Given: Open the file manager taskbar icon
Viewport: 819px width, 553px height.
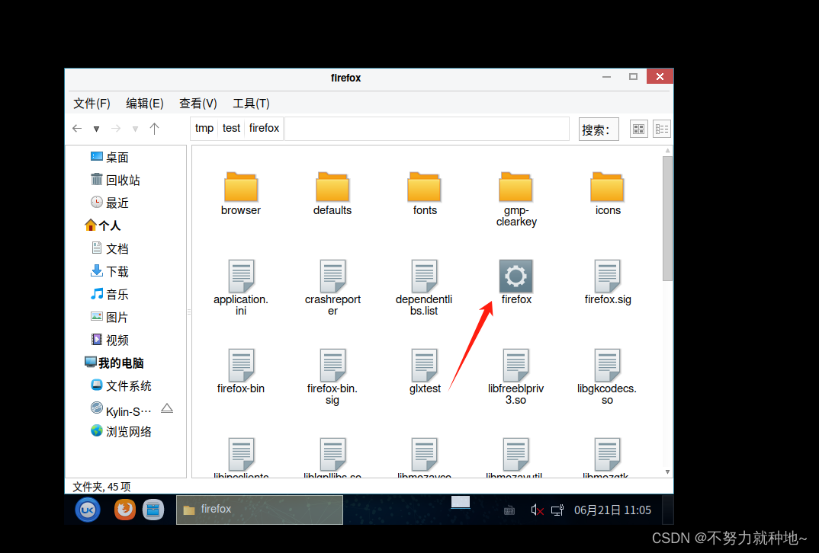Looking at the screenshot, I should (153, 510).
